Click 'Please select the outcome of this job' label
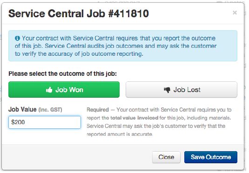 click(x=62, y=73)
